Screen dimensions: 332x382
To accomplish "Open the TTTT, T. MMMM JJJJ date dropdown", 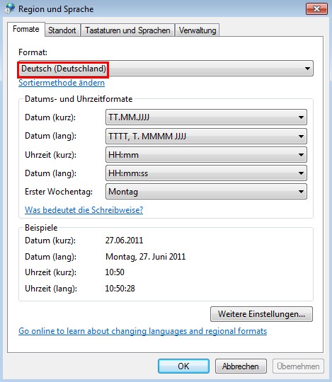I will (x=206, y=136).
